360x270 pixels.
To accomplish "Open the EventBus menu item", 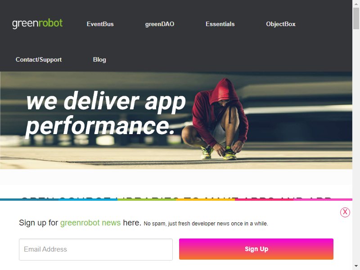I will [100, 24].
